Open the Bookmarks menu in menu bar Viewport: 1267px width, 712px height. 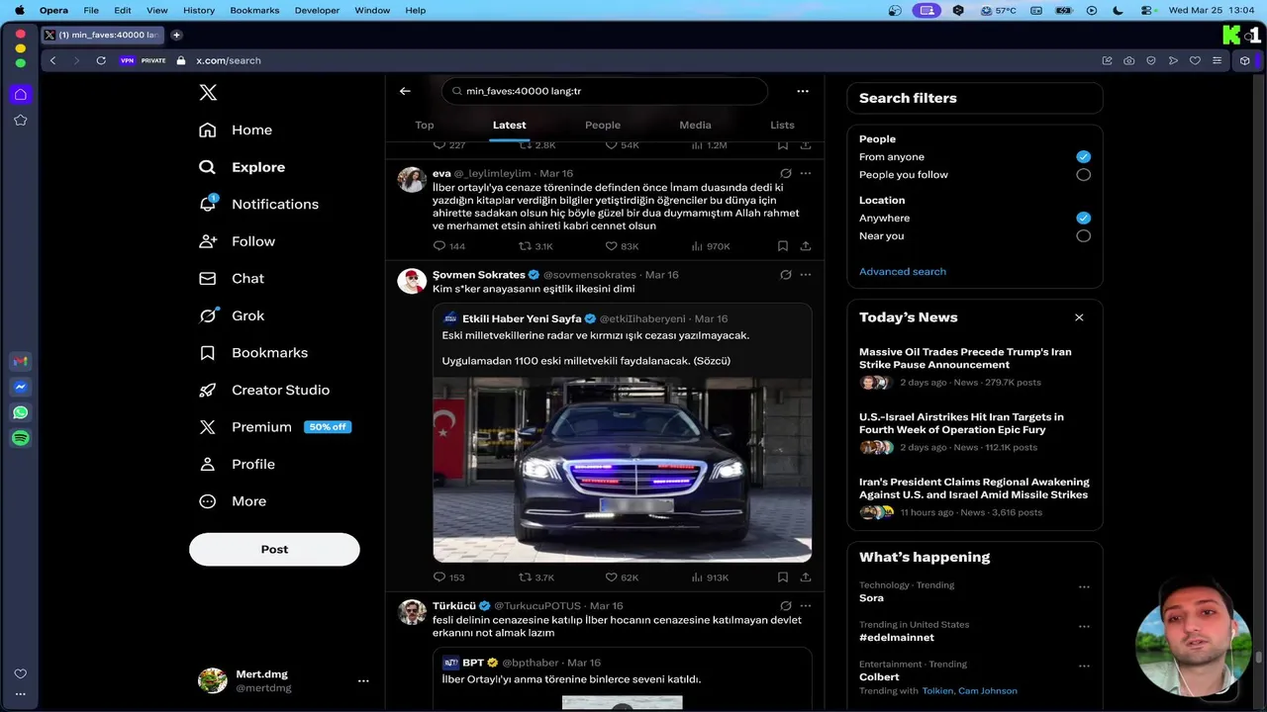click(x=254, y=10)
